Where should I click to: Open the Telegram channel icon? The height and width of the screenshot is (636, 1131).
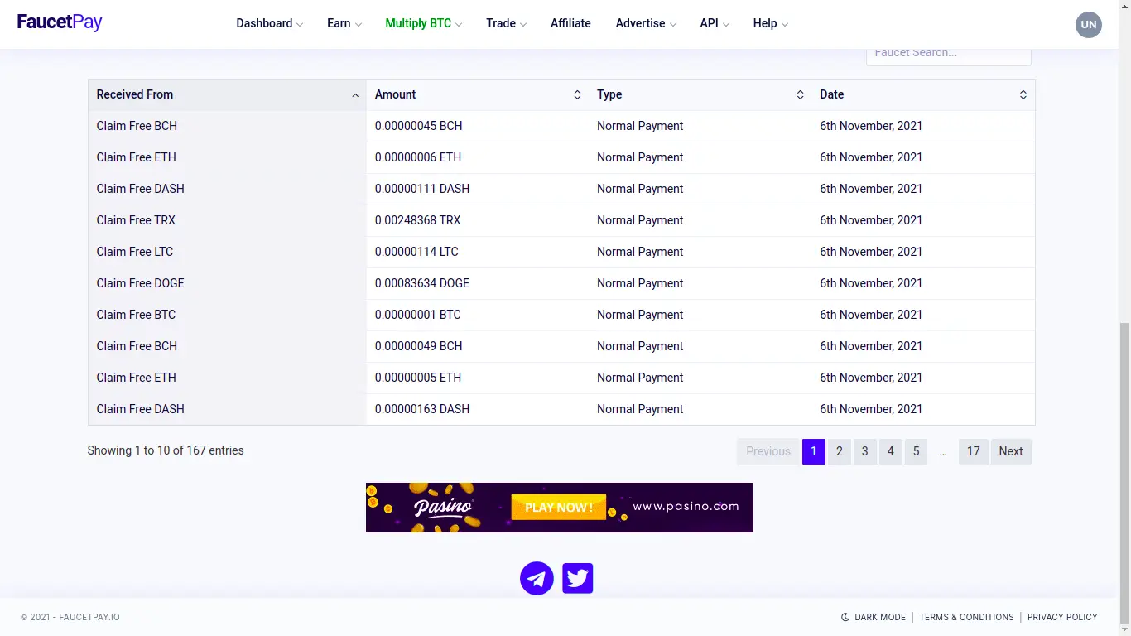pyautogui.click(x=537, y=578)
